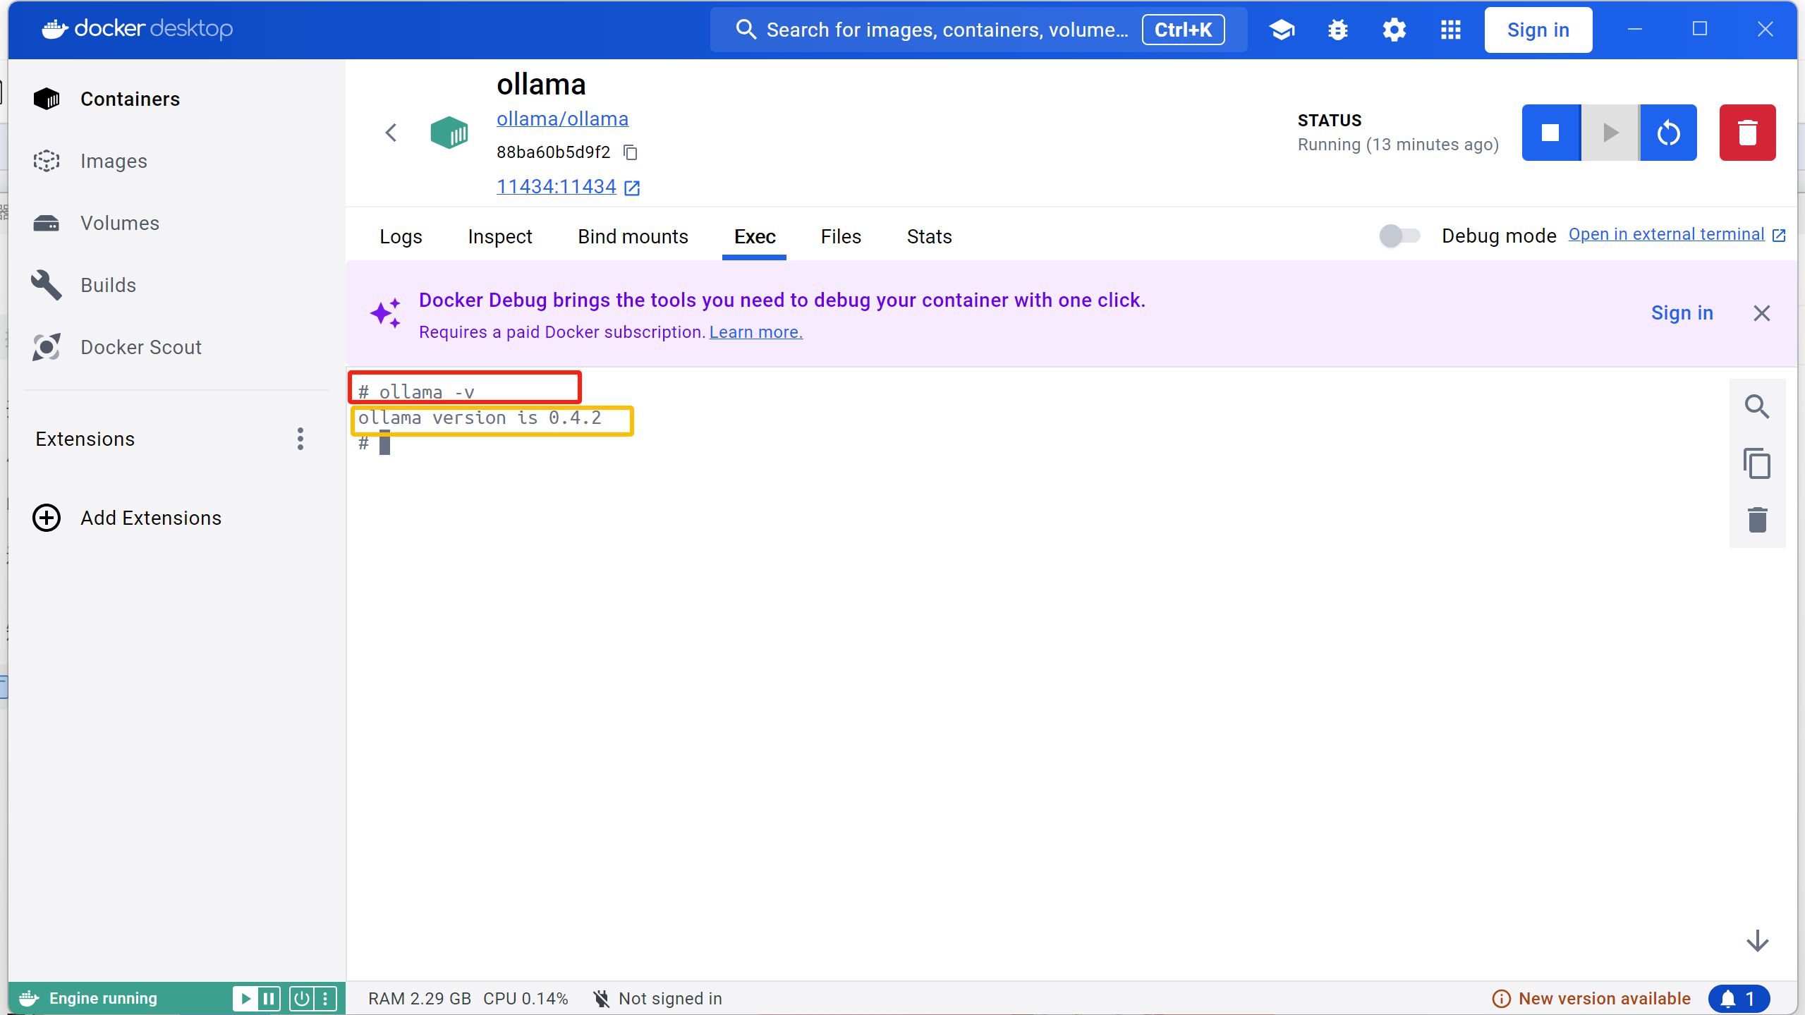Open the Bind mounts tab

click(x=633, y=236)
